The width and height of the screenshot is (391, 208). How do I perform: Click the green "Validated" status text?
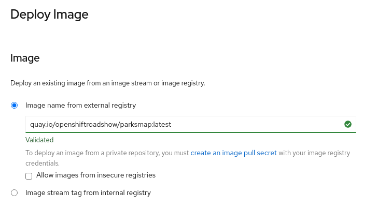pyautogui.click(x=39, y=140)
